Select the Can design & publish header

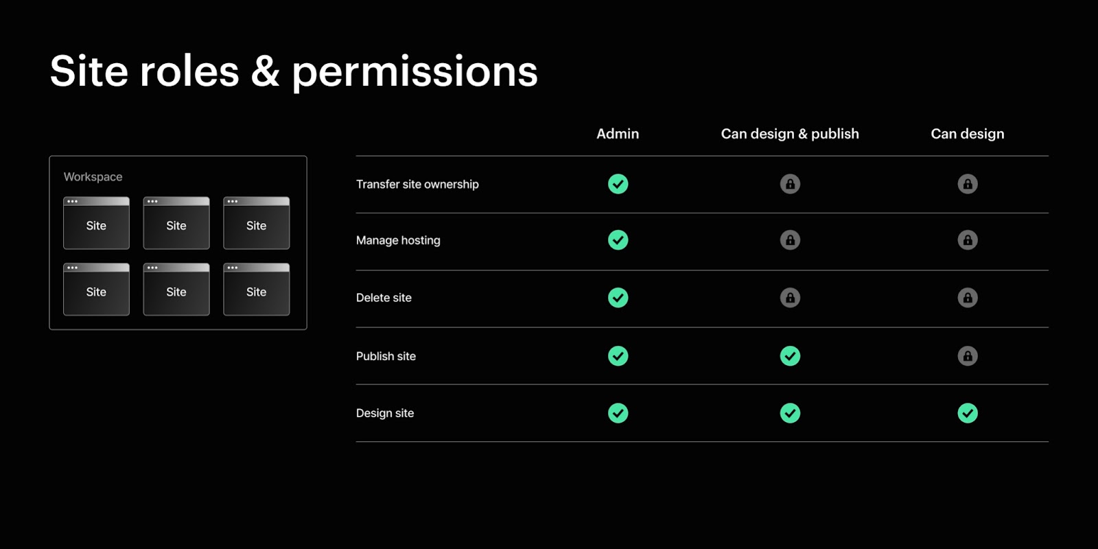click(x=790, y=134)
